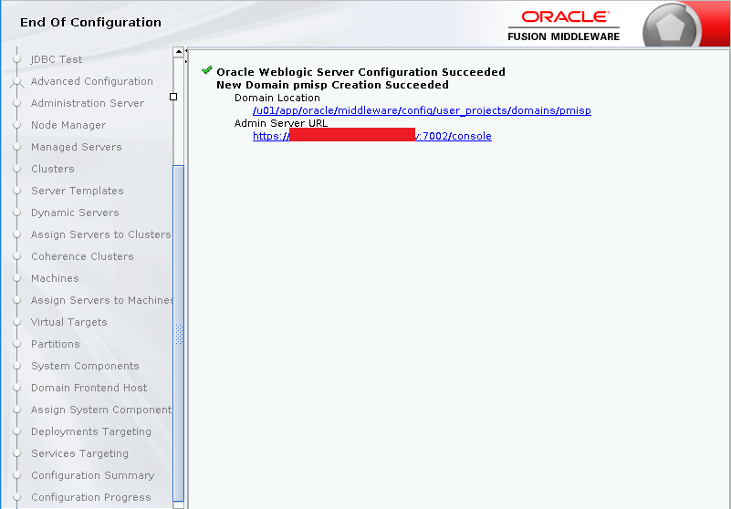
Task: Click the gray pentagon emblem icon
Action: tap(672, 28)
